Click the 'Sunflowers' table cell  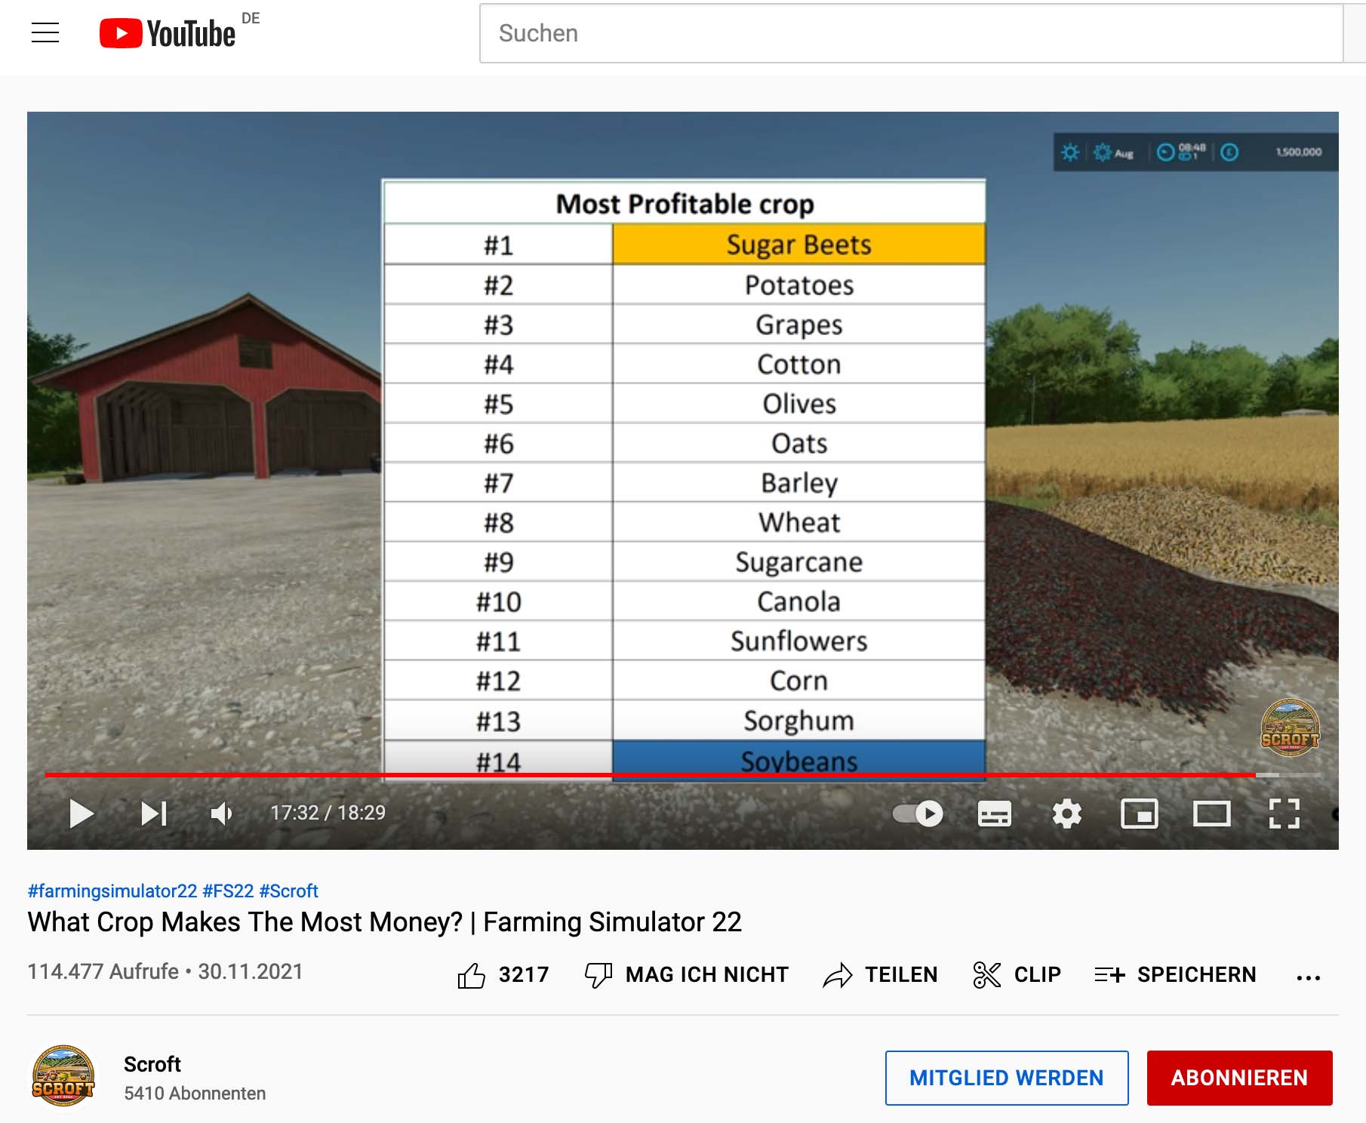(798, 641)
